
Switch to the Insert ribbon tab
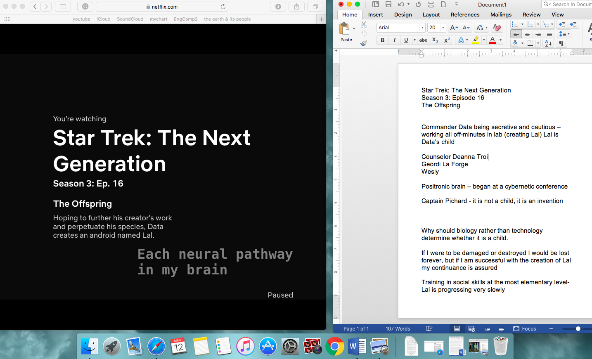pos(375,14)
